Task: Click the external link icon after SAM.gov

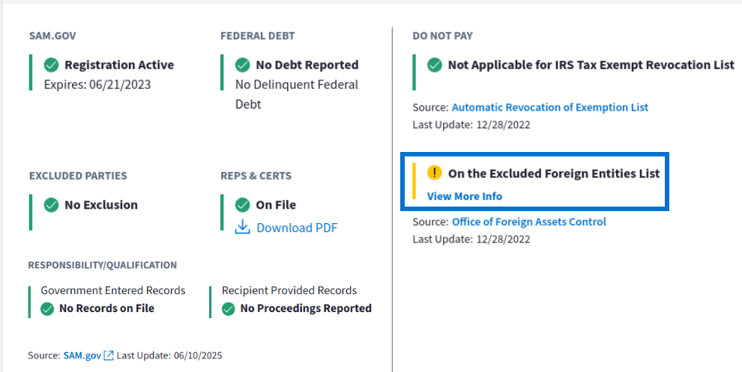Action: pyautogui.click(x=109, y=356)
